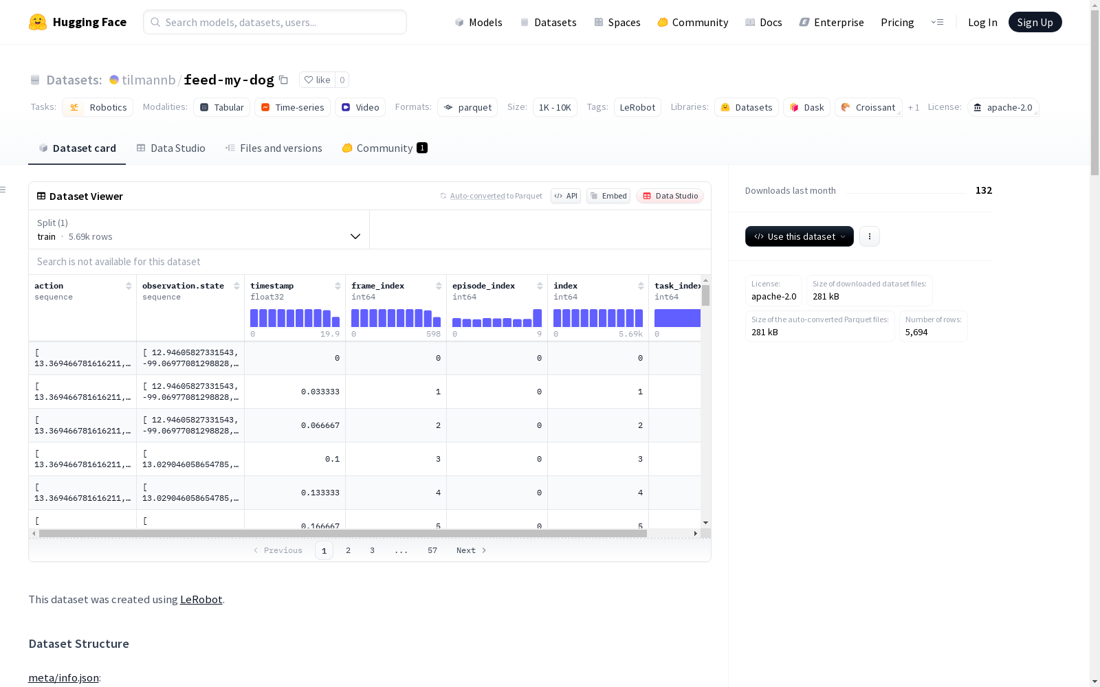Sort by the timestamp column

338,286
